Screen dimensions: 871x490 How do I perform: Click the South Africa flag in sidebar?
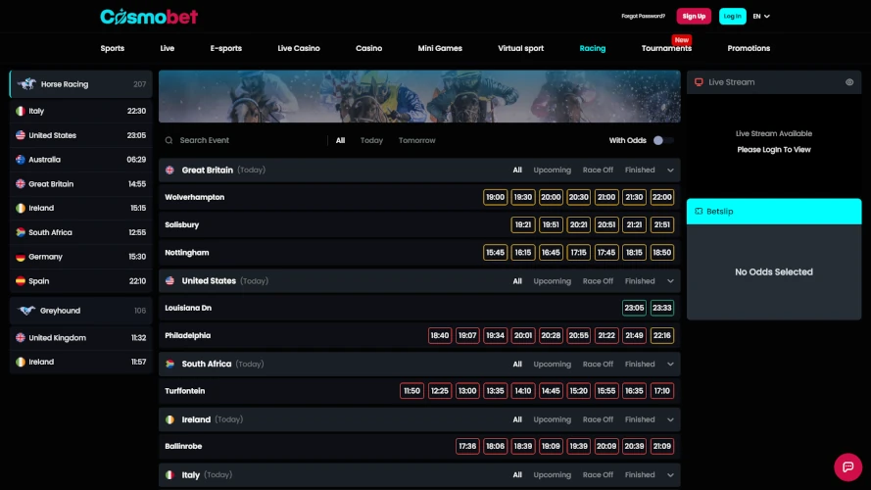click(x=21, y=232)
